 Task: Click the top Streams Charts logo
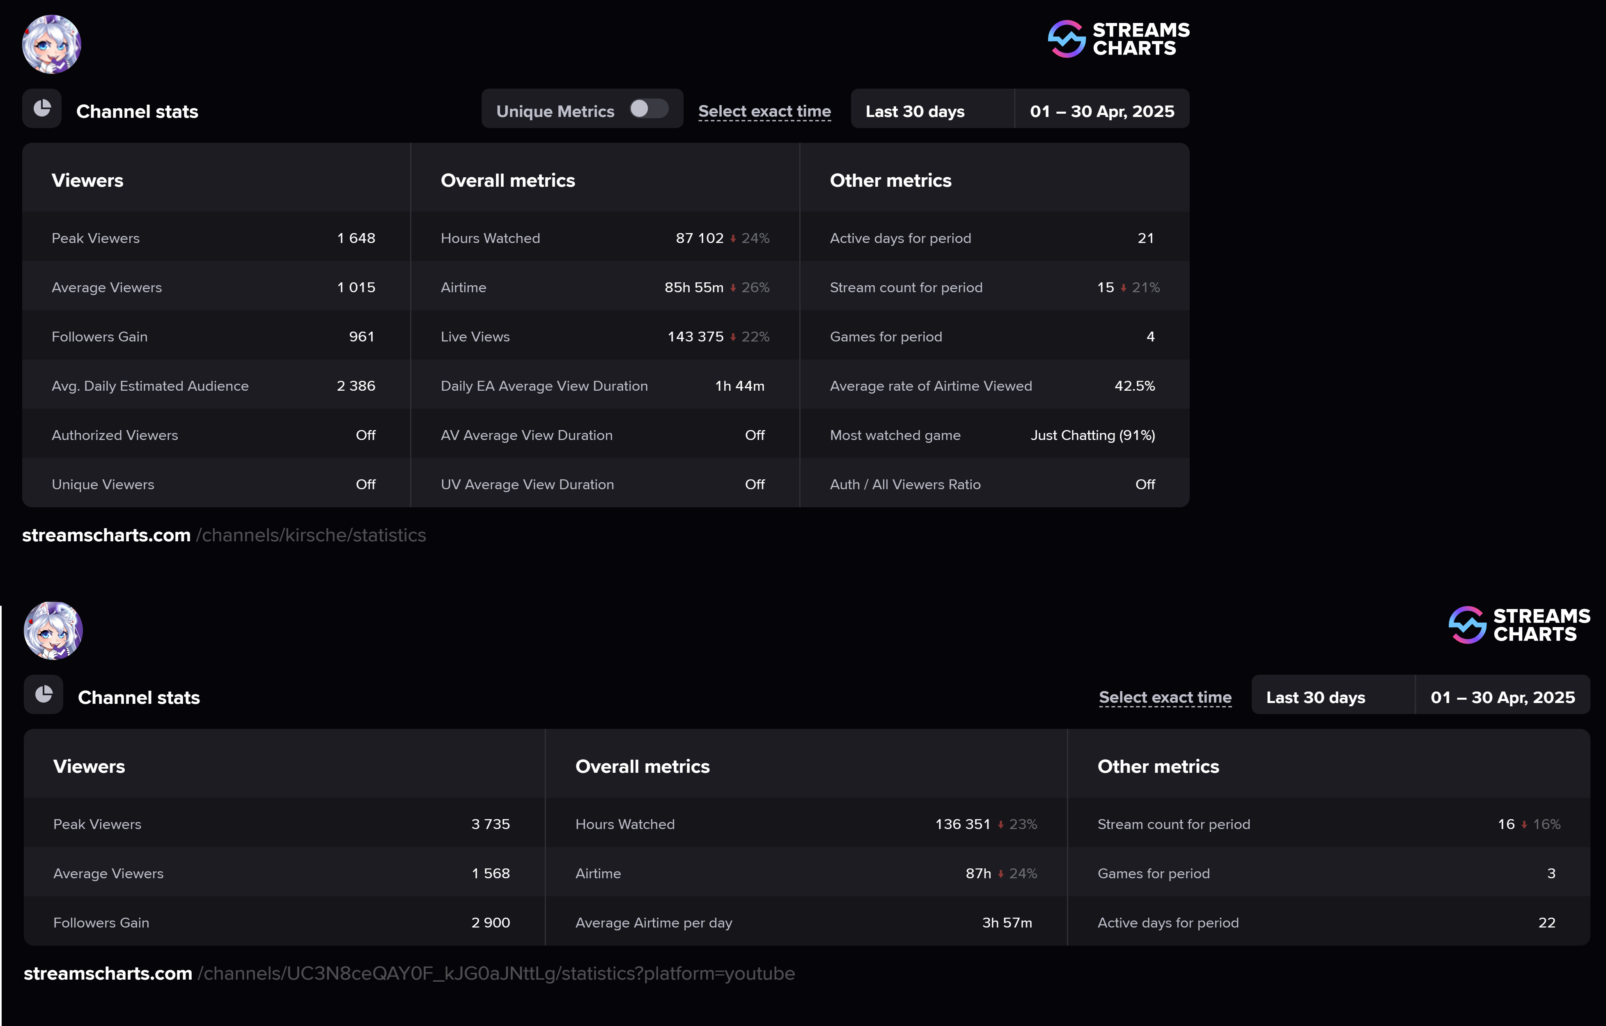1118,39
